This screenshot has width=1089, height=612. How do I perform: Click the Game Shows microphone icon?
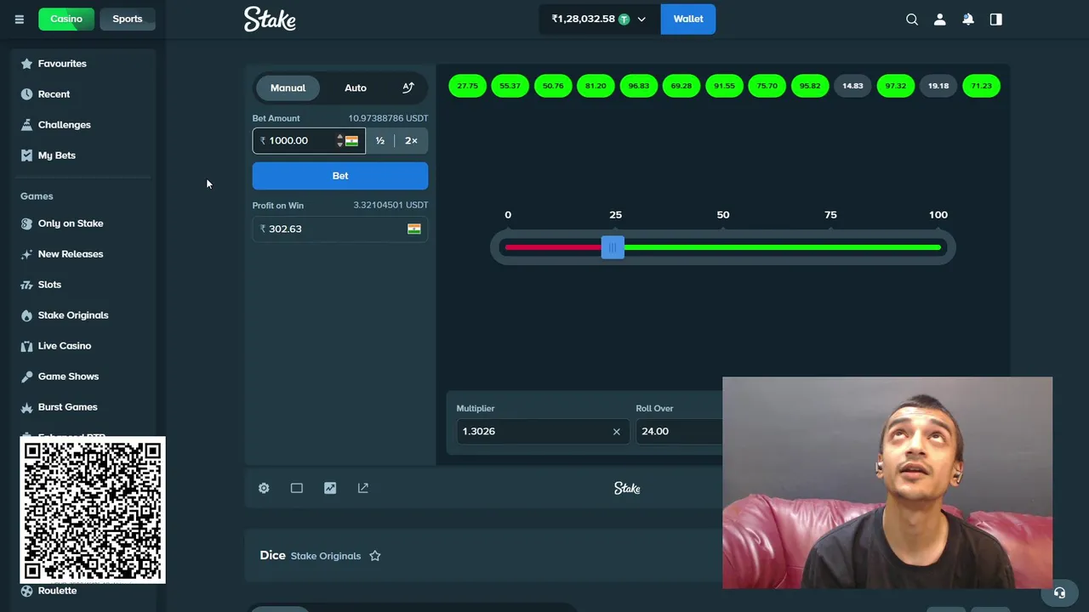click(x=26, y=377)
